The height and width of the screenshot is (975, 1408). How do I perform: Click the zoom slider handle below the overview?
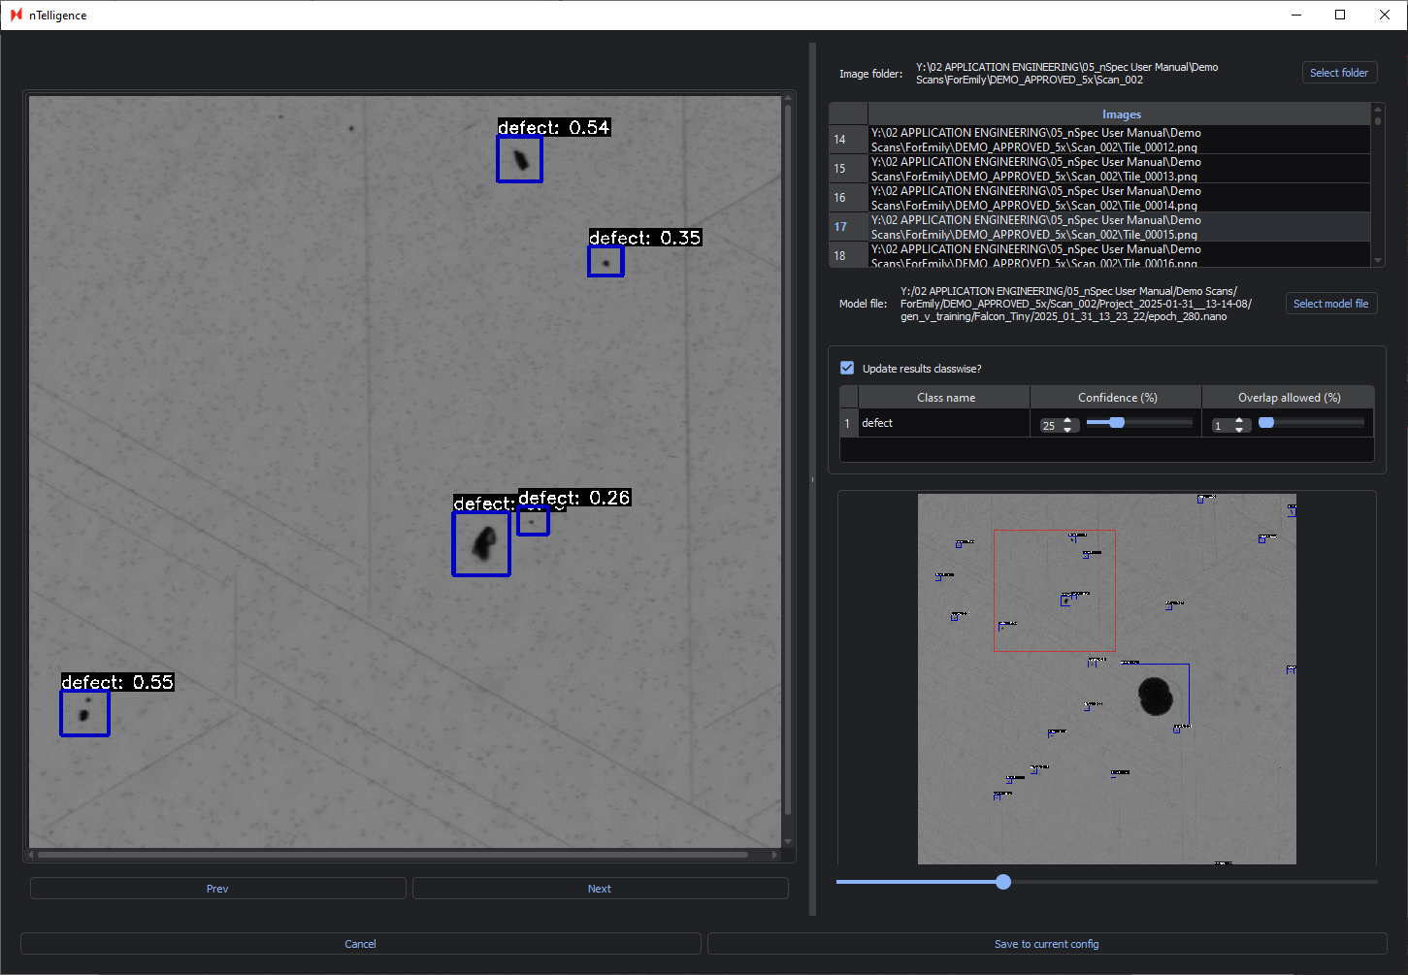point(1003,882)
